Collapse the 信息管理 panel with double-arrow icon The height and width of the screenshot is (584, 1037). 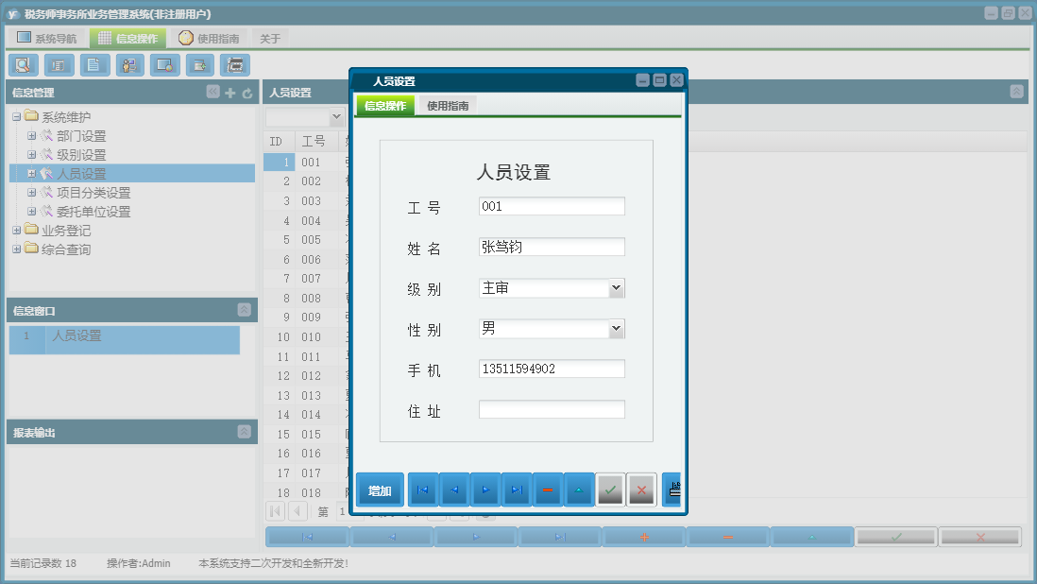click(212, 92)
